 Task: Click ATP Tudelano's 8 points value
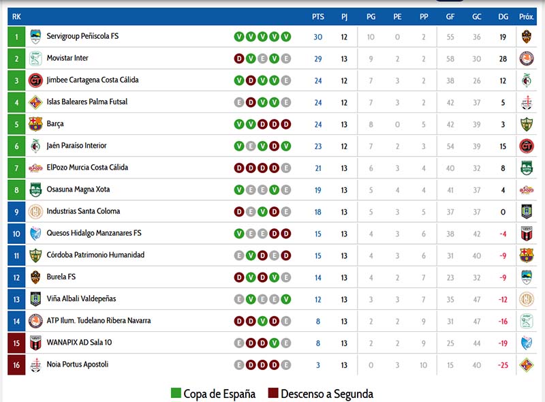pyautogui.click(x=317, y=322)
